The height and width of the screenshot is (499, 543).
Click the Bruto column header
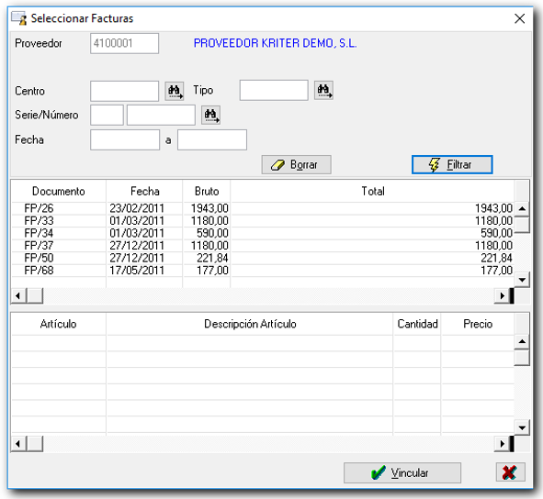(207, 191)
